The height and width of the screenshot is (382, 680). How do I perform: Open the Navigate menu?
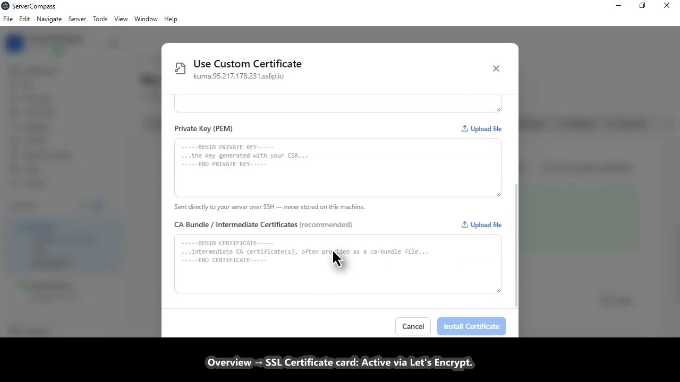pos(49,19)
